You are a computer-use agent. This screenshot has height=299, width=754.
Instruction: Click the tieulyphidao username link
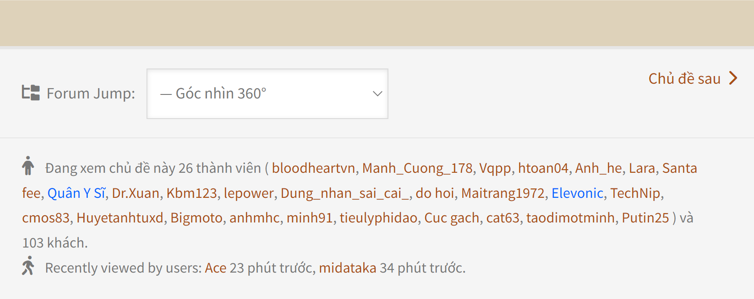tap(378, 218)
